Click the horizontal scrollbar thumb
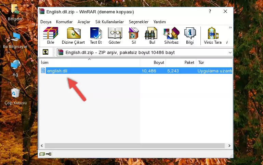Image resolution: width=263 pixels, height=165 pixels. pyautogui.click(x=135, y=146)
